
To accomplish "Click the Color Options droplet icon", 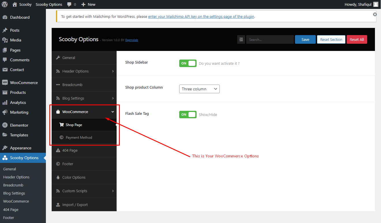I will tap(58, 177).
